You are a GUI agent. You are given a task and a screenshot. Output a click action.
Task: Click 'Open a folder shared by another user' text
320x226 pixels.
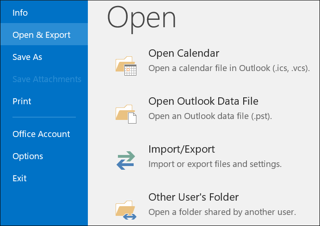click(222, 212)
